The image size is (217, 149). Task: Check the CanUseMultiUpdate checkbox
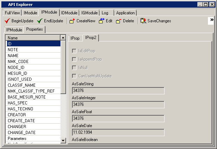pyautogui.click(x=74, y=76)
